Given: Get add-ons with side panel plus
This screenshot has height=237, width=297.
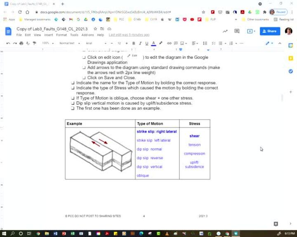Looking at the screenshot, I should 291,92.
